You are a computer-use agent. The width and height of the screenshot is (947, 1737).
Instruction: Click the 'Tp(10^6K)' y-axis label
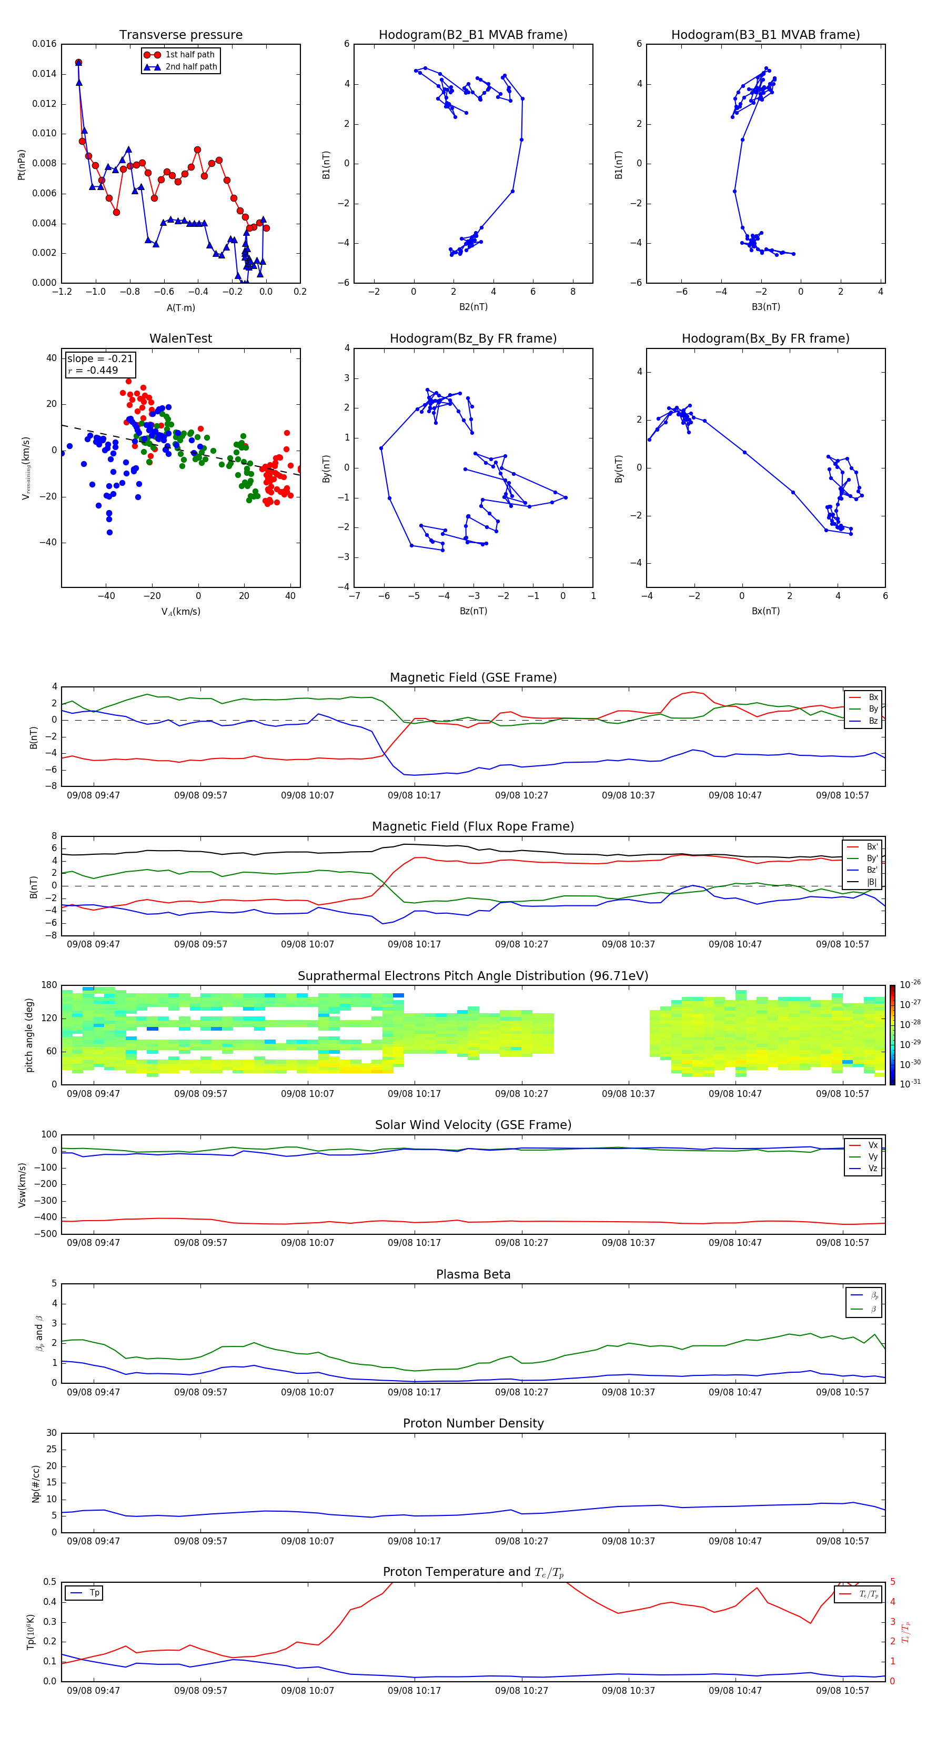coord(31,1632)
